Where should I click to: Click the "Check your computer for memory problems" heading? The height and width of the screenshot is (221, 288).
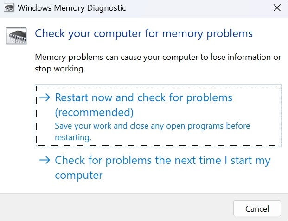(144, 33)
